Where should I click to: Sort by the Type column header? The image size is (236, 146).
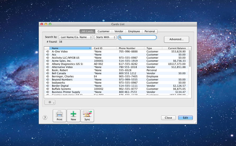tap(153, 48)
